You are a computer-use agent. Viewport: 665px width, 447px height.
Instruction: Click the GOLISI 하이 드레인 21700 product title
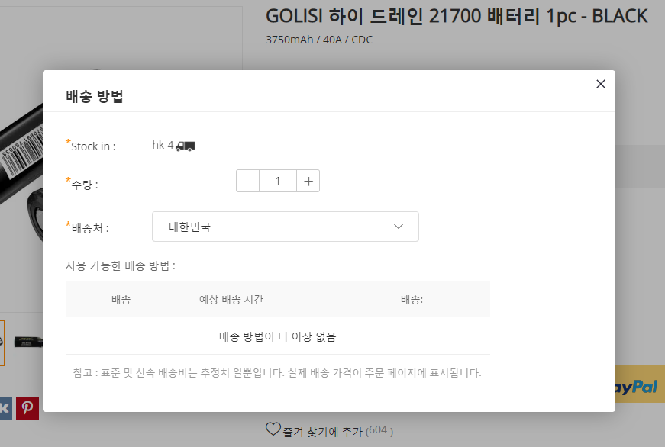(x=457, y=17)
